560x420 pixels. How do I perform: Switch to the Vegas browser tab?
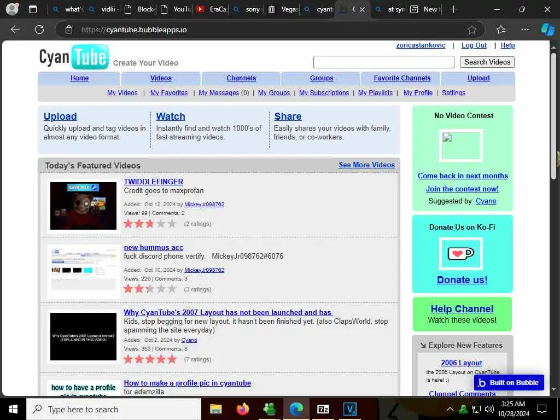click(283, 10)
